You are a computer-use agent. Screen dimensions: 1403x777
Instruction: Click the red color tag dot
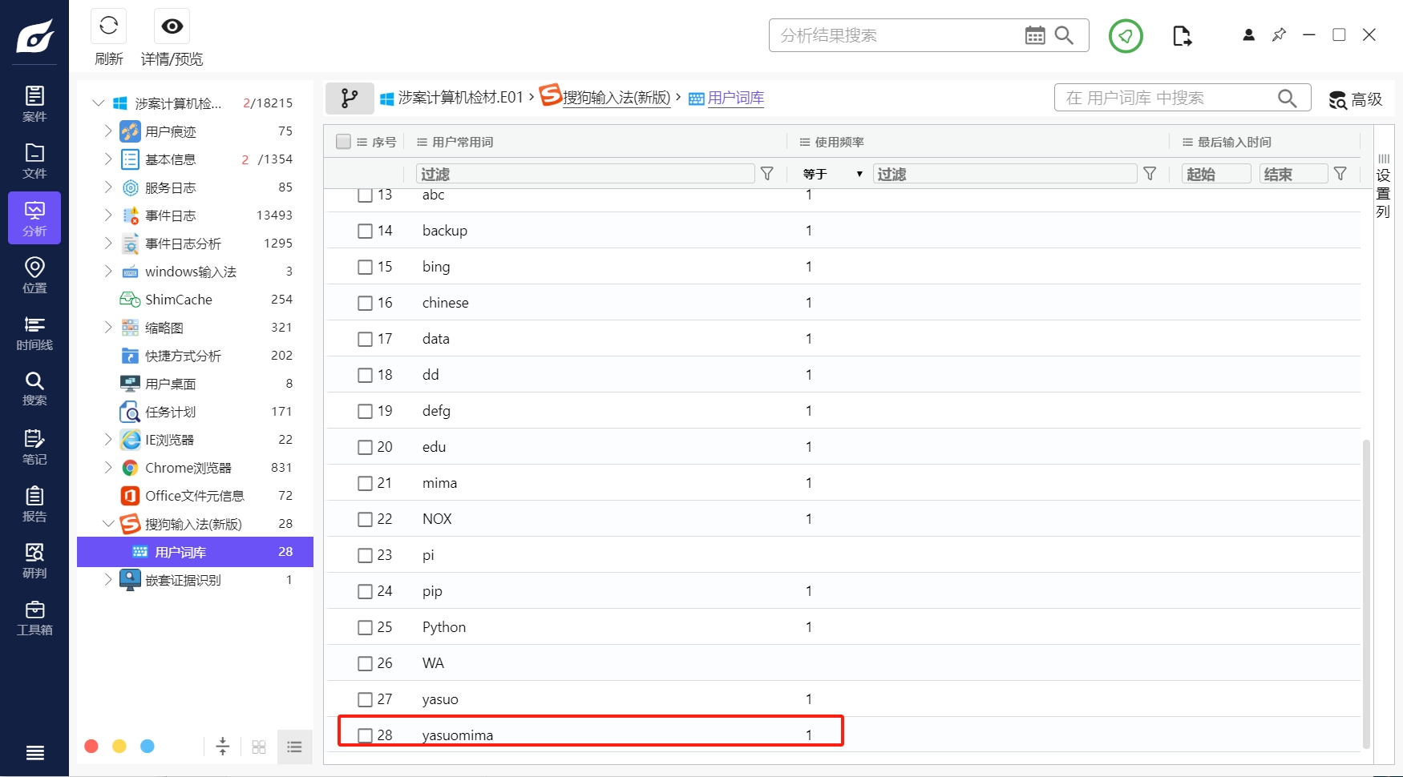[91, 747]
